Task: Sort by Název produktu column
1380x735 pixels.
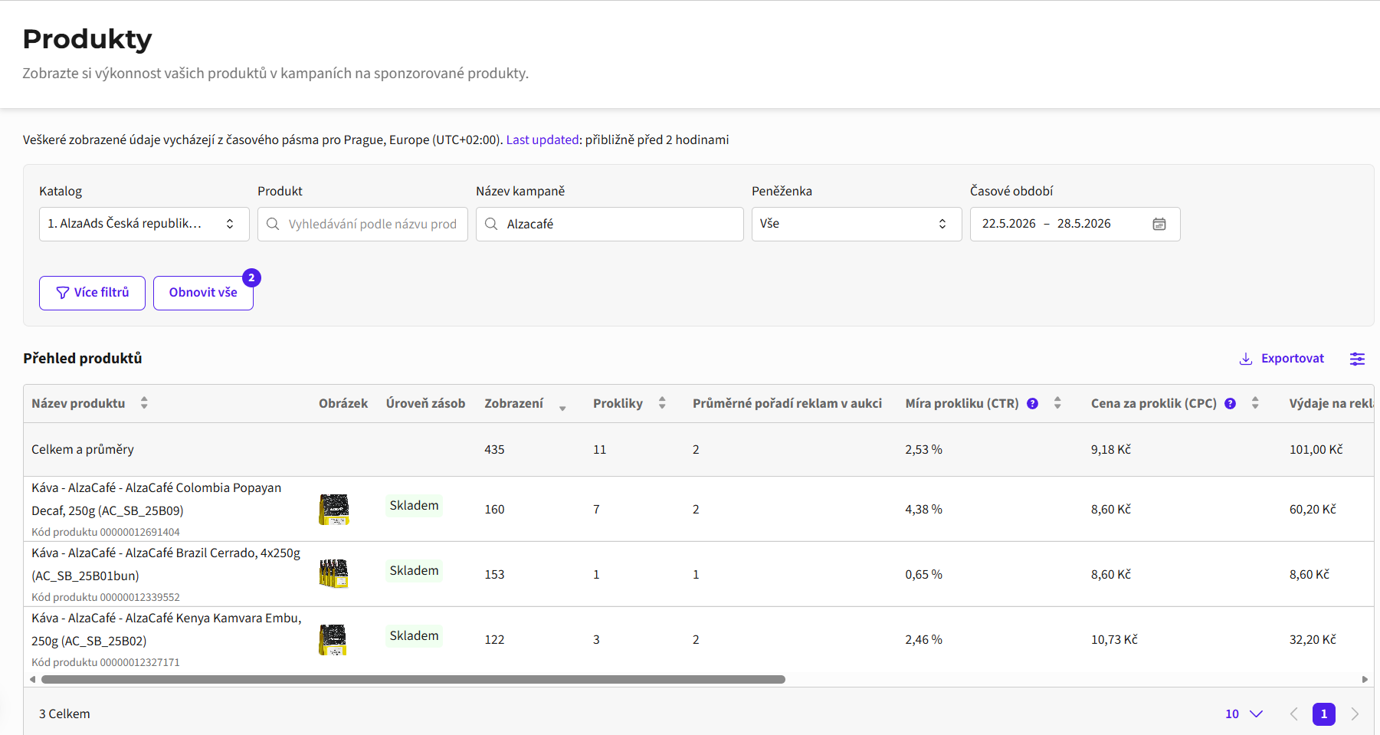Action: point(144,403)
